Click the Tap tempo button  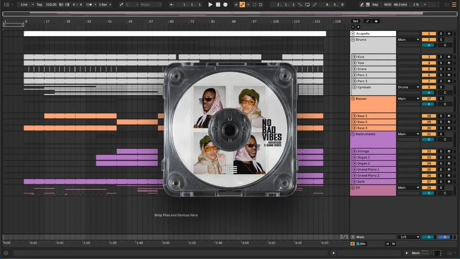point(40,5)
